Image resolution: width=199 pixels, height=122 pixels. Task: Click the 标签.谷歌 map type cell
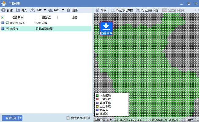[41, 23]
